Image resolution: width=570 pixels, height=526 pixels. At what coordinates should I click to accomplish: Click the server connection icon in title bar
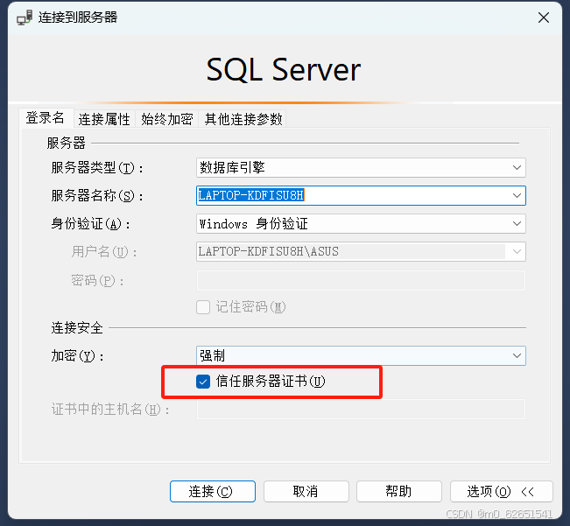point(25,18)
